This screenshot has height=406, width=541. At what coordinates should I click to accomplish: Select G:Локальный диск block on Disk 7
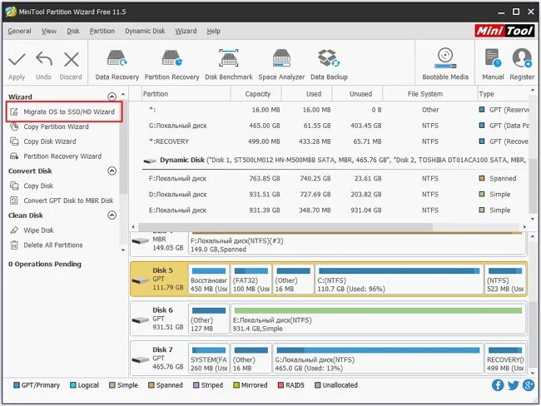coord(378,359)
